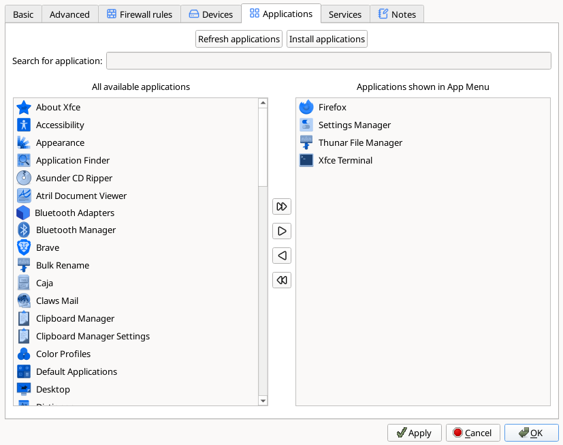This screenshot has height=445, width=563.
Task: Select 'Accessibility' list entry text
Action: 60,125
